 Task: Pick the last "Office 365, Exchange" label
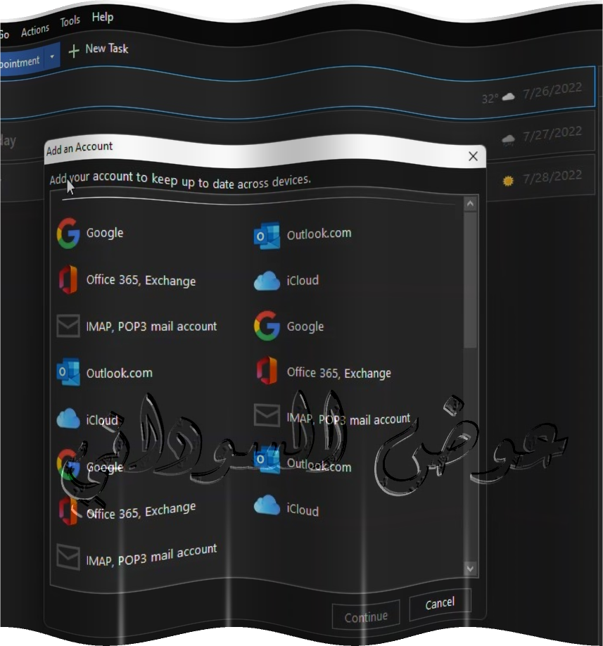pos(141,511)
